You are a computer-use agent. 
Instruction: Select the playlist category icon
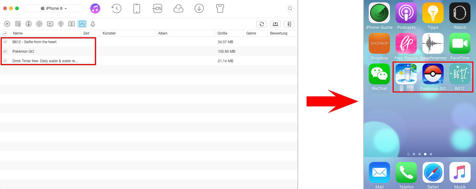tap(18, 24)
